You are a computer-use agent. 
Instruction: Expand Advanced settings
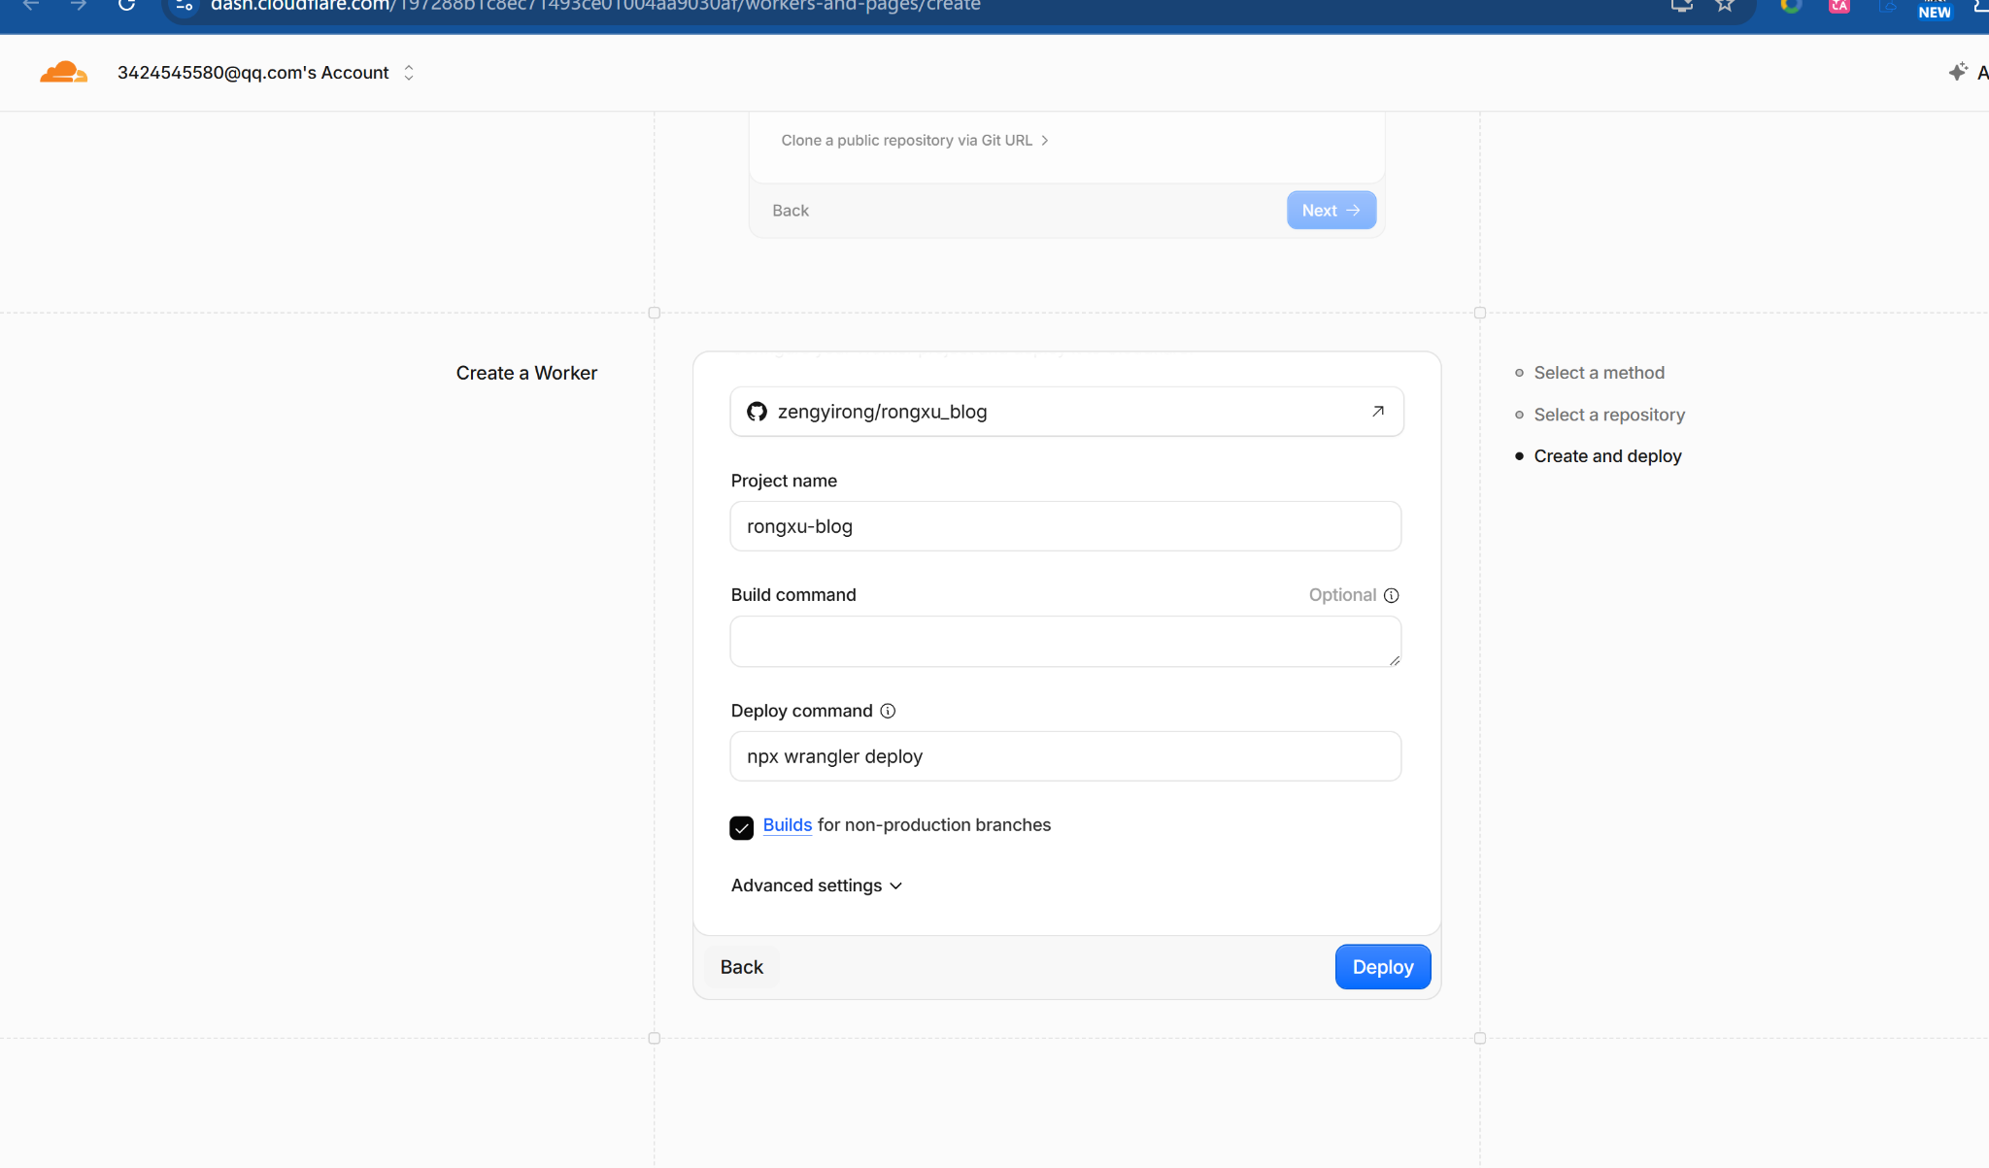click(817, 885)
